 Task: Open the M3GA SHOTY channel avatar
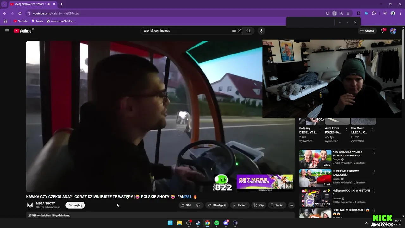pos(30,205)
